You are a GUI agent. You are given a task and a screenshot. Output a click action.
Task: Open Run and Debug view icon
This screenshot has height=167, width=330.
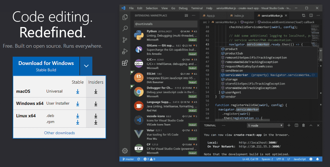pos(125,51)
